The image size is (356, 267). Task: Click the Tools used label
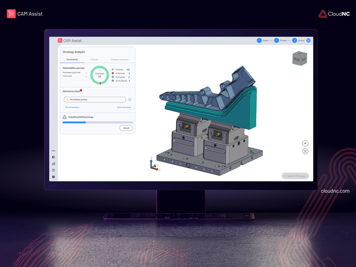(67, 76)
